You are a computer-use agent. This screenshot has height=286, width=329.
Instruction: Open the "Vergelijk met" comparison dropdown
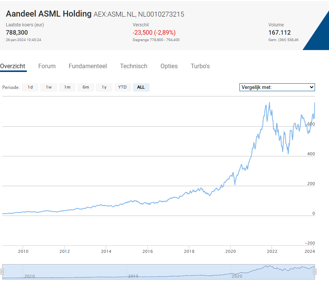tap(277, 87)
